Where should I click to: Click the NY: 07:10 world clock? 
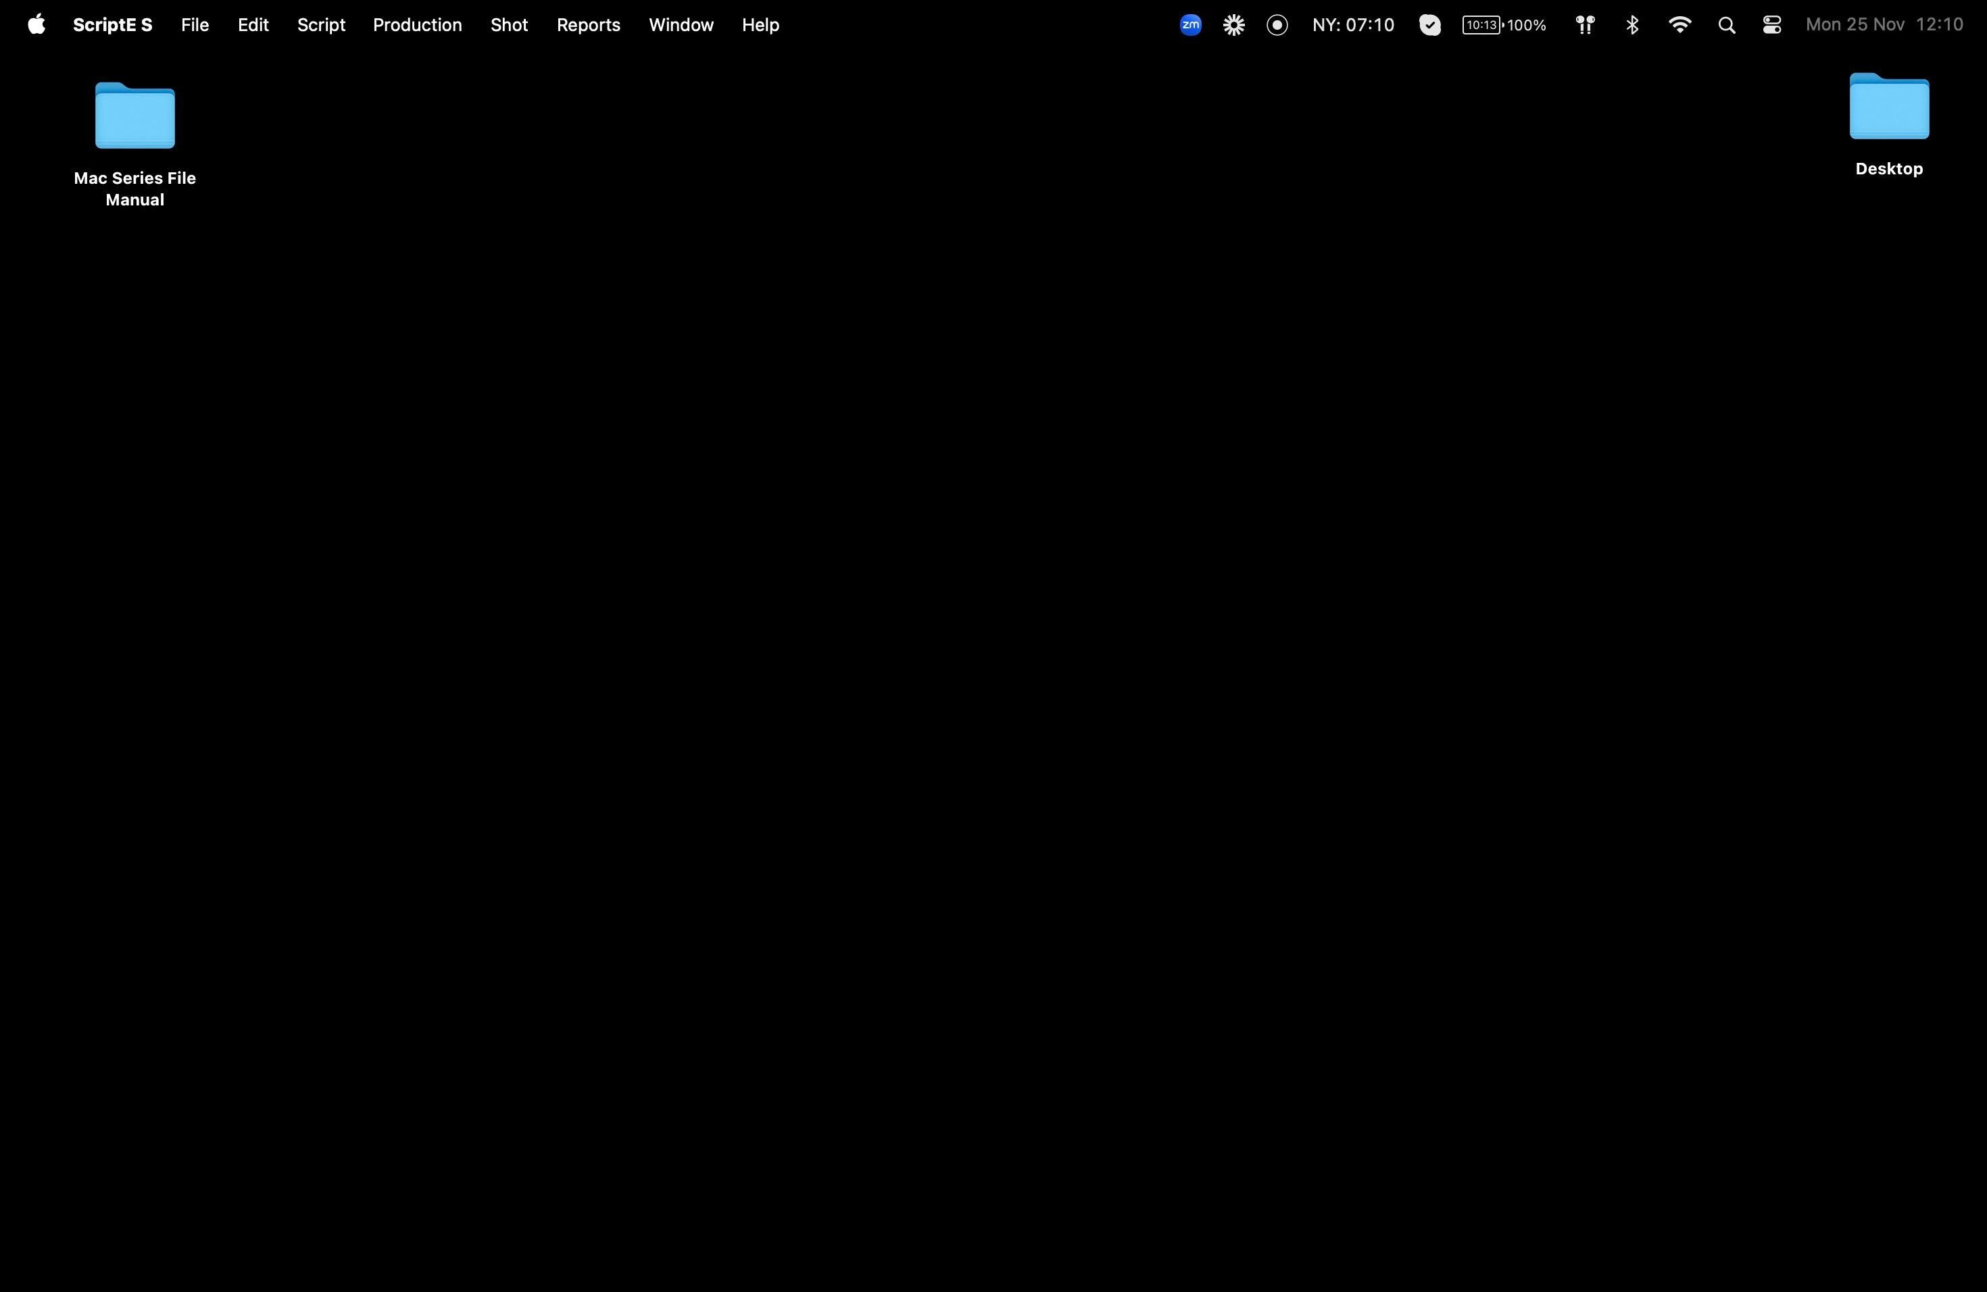tap(1353, 25)
